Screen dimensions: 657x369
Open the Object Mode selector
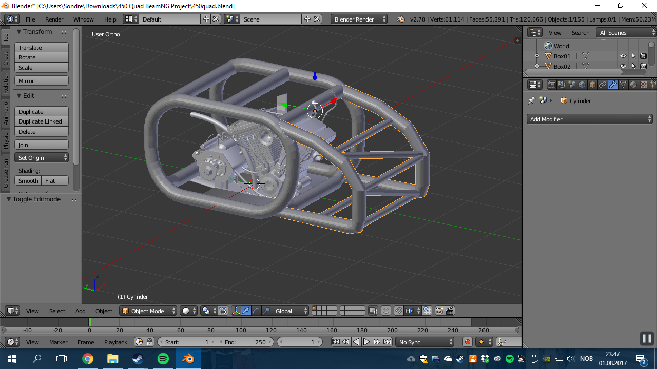148,311
